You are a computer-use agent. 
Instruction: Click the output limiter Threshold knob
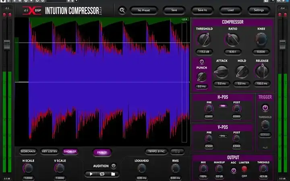(x=263, y=169)
